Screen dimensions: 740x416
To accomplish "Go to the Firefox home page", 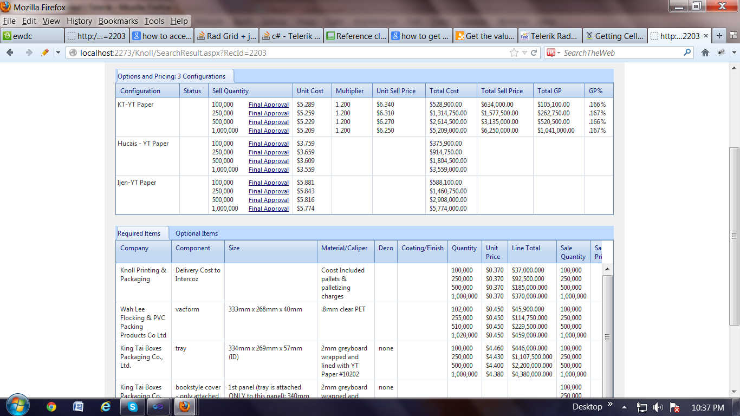I will pos(705,53).
